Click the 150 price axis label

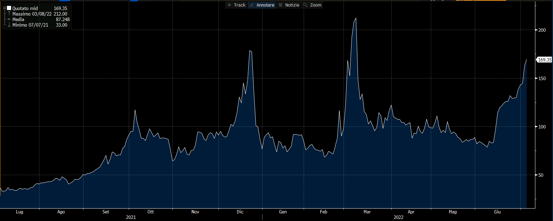[542, 78]
